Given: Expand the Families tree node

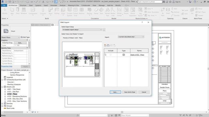Looking at the screenshot, I should 2,103.
